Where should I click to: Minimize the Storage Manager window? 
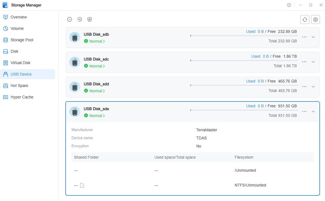click(x=300, y=5)
